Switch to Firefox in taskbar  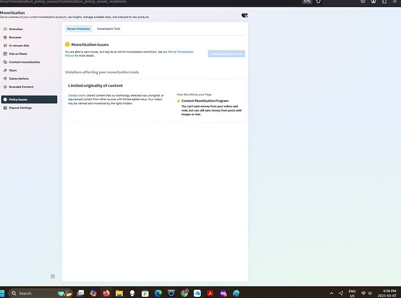point(106,293)
